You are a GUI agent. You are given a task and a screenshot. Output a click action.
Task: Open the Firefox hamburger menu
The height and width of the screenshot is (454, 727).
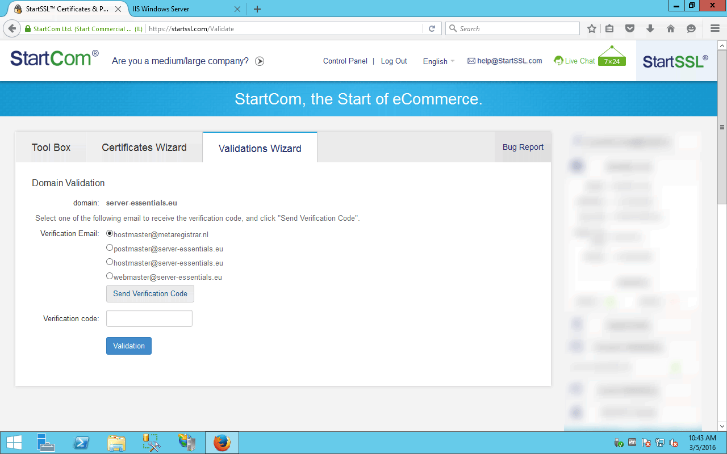pos(715,28)
